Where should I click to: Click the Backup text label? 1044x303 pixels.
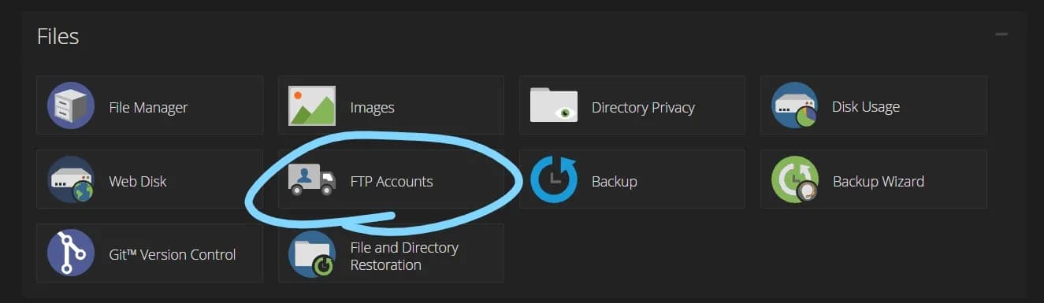[614, 181]
